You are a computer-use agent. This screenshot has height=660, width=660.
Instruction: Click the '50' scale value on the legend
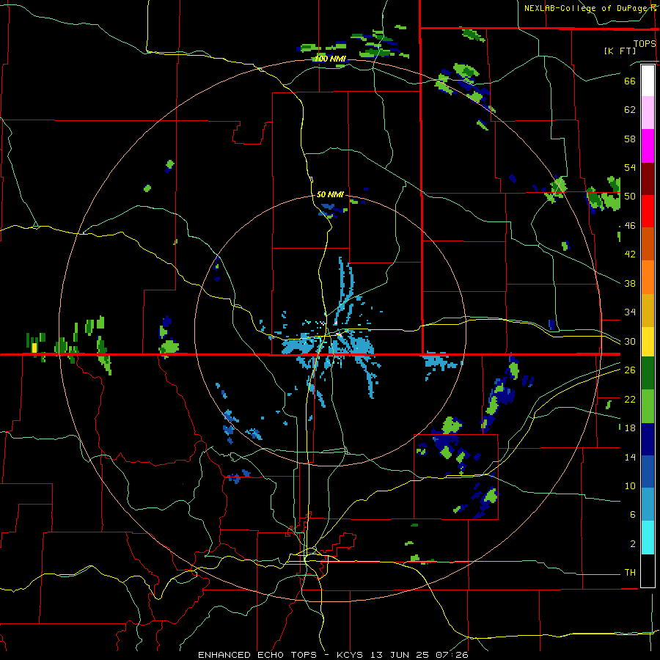click(630, 197)
